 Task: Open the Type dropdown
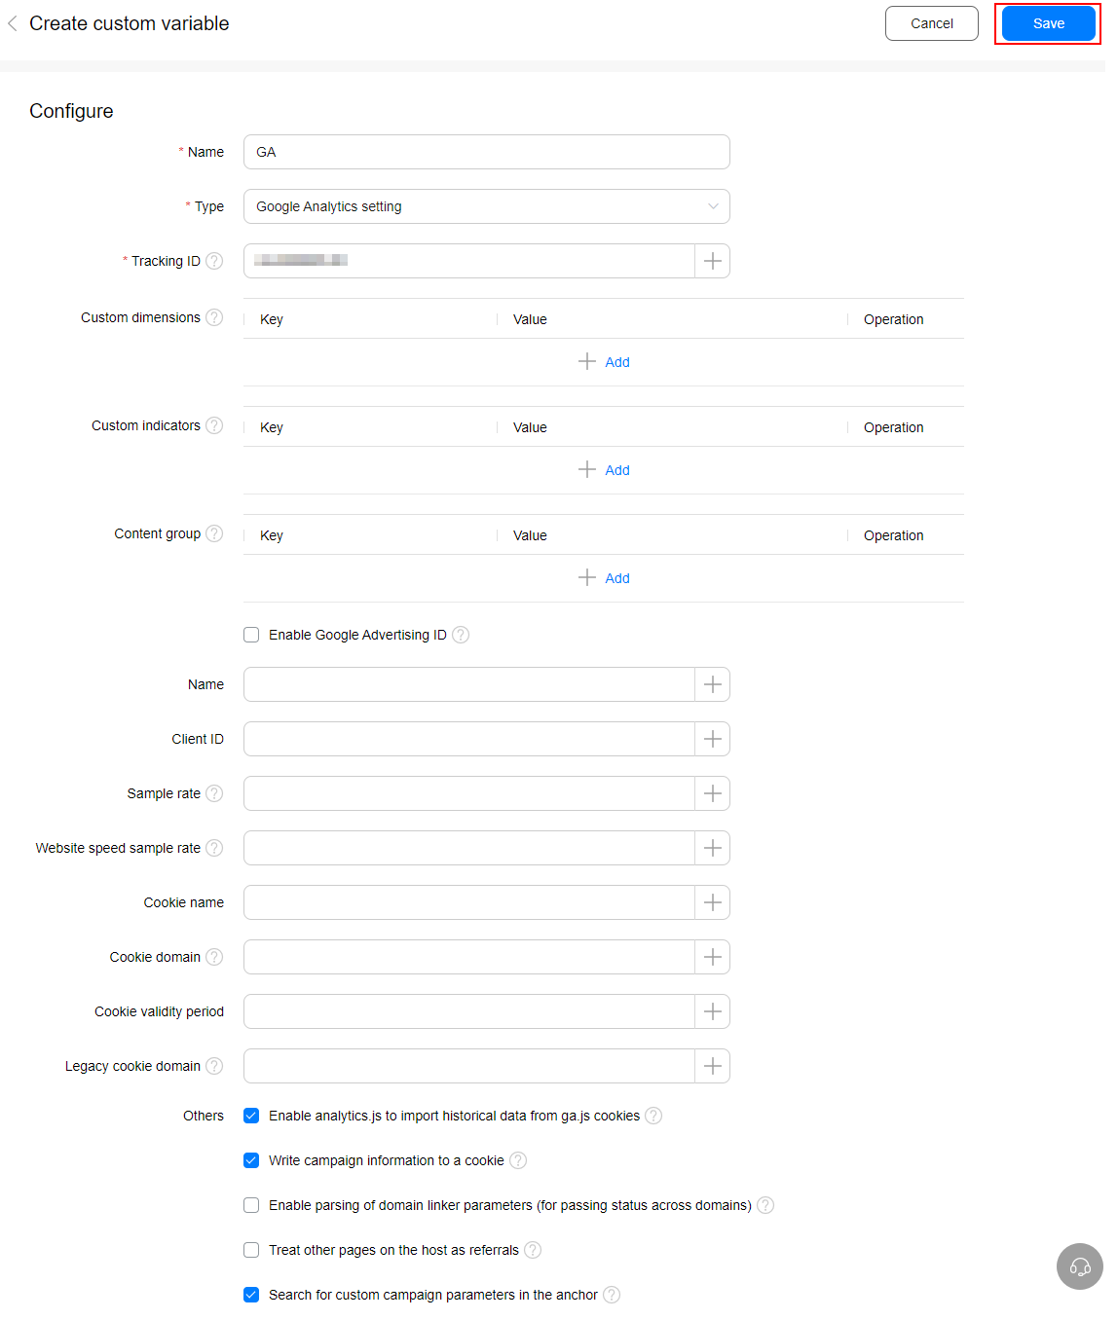coord(486,206)
